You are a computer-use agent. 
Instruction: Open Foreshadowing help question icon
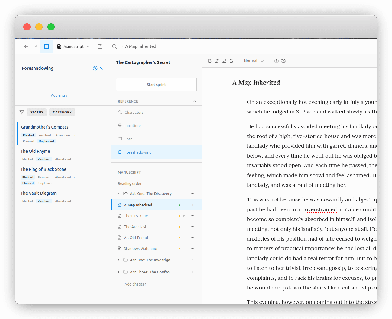click(x=95, y=68)
